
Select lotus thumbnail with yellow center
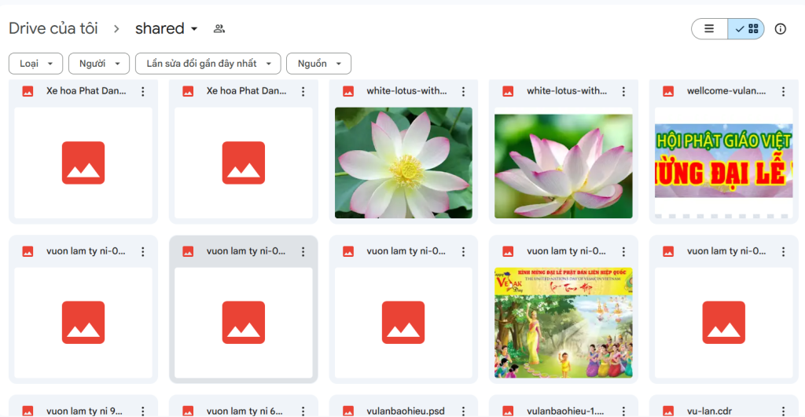(x=403, y=163)
